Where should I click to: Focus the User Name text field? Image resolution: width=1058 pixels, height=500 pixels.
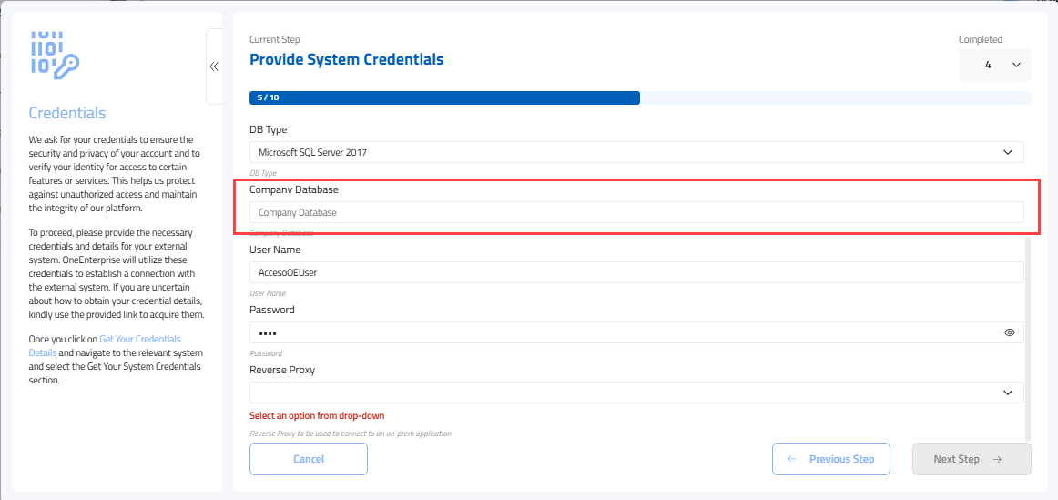[x=636, y=272]
